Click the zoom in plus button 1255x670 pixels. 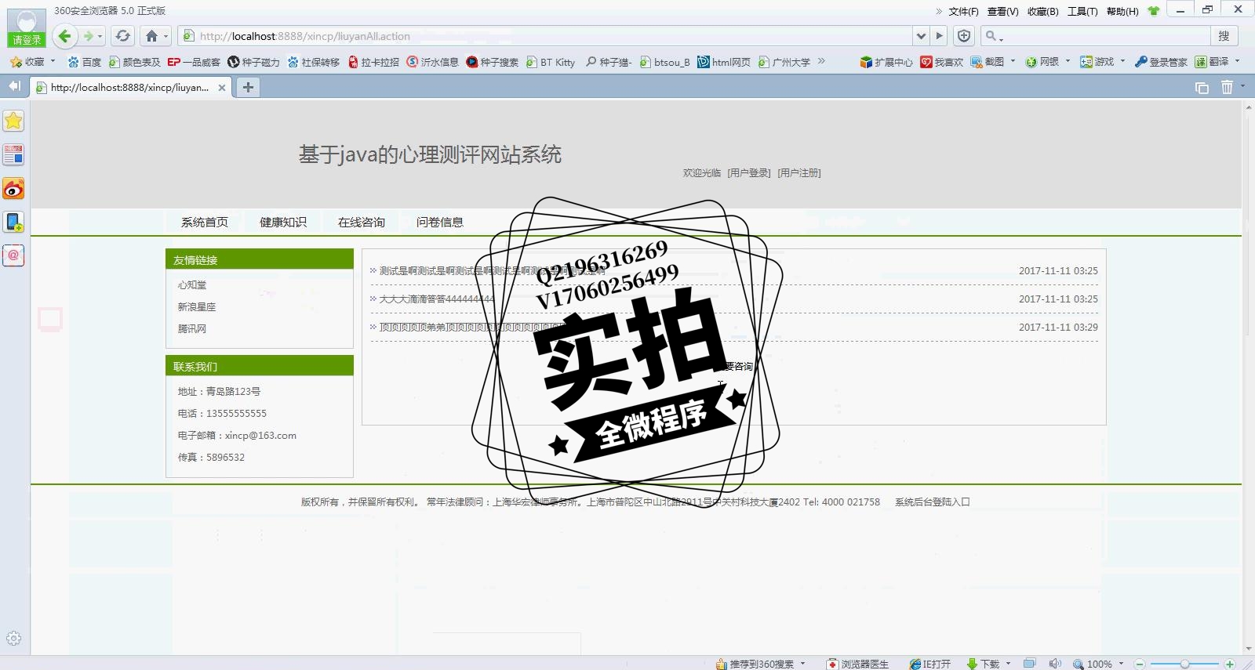tap(1230, 664)
